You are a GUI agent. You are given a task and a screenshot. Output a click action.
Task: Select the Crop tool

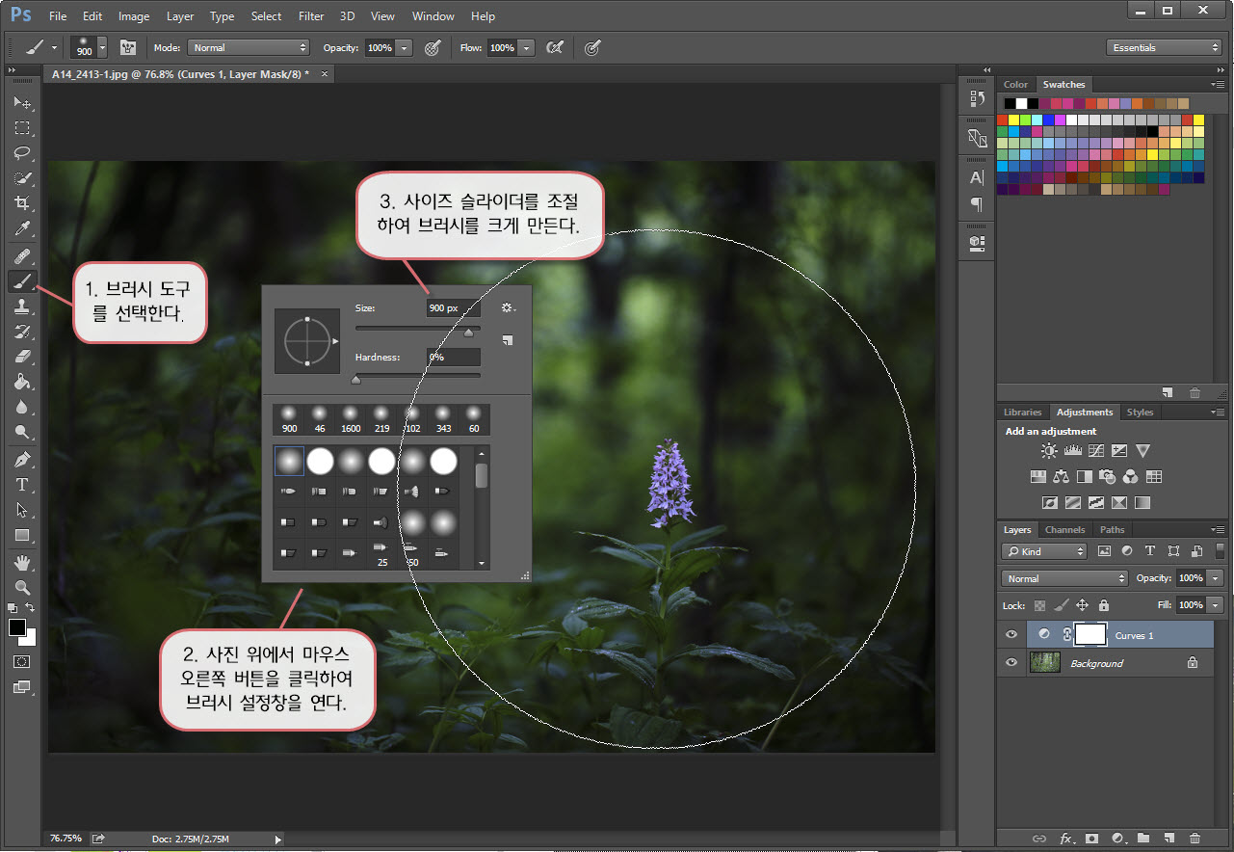click(22, 203)
